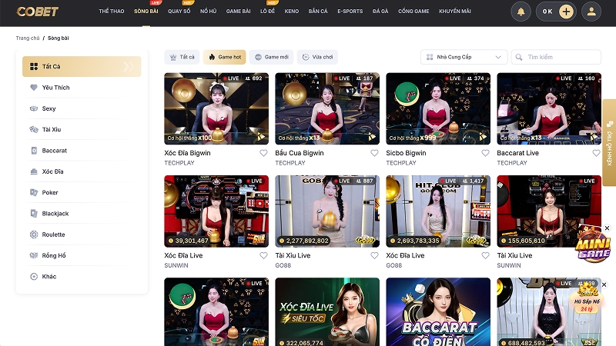Click the Xóc Đĩa icon in sidebar

tap(34, 171)
